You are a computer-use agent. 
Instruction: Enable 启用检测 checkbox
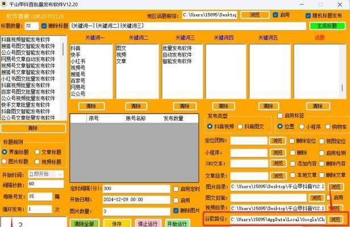coord(322,153)
